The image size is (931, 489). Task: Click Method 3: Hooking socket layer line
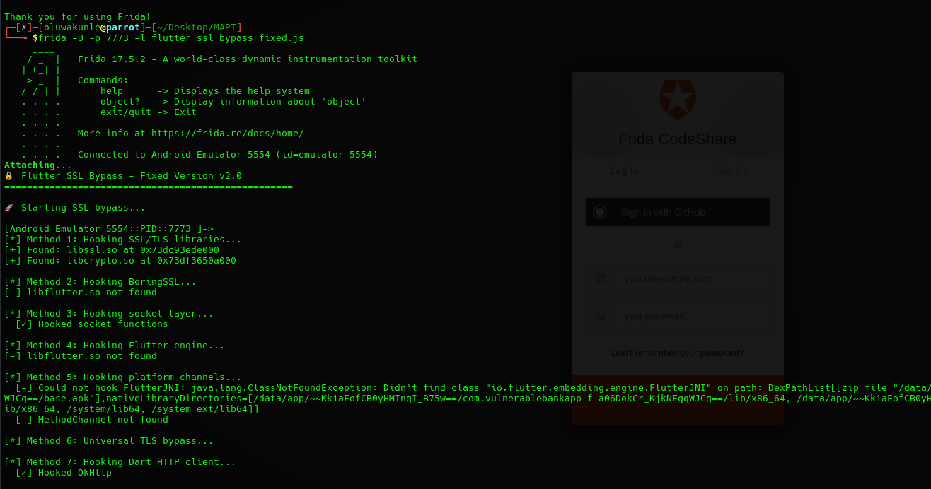click(x=109, y=314)
